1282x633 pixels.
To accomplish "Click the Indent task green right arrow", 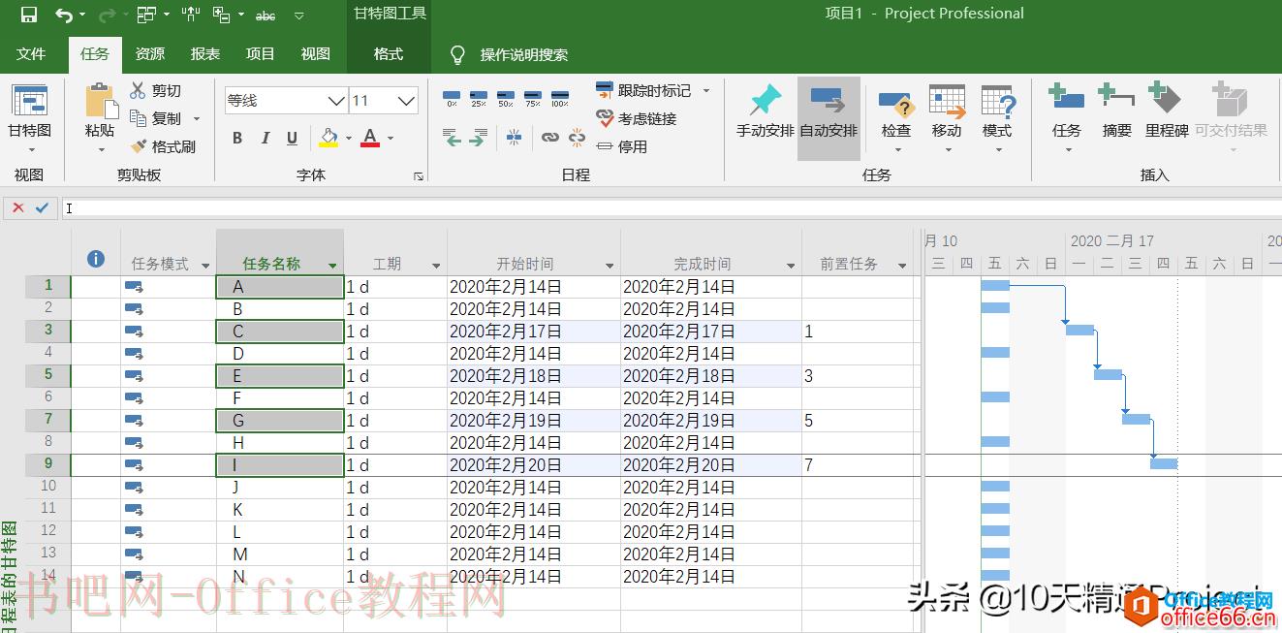I will (x=478, y=138).
